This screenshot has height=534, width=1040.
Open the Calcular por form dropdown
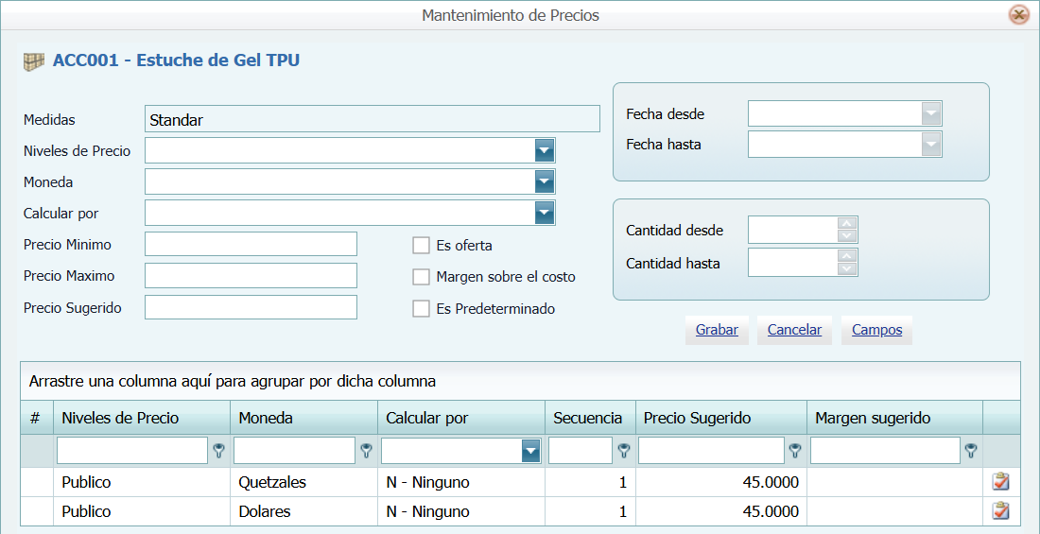pos(544,214)
